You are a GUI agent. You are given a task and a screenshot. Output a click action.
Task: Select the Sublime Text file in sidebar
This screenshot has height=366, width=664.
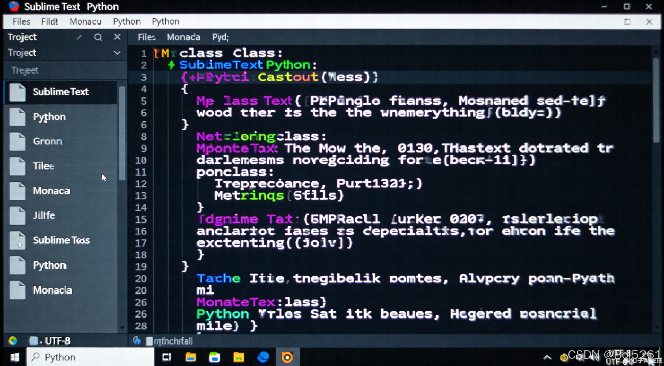tap(60, 92)
